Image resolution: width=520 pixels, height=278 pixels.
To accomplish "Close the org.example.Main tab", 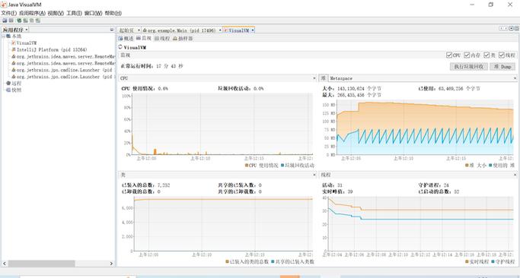I will pyautogui.click(x=220, y=30).
